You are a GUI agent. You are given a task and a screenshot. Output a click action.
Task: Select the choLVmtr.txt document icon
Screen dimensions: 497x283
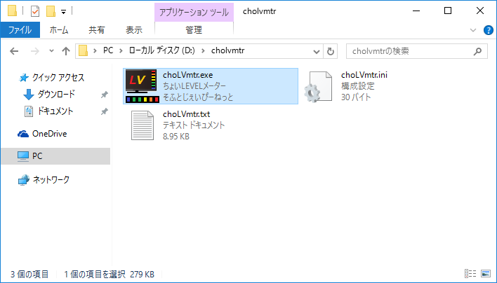tap(143, 125)
